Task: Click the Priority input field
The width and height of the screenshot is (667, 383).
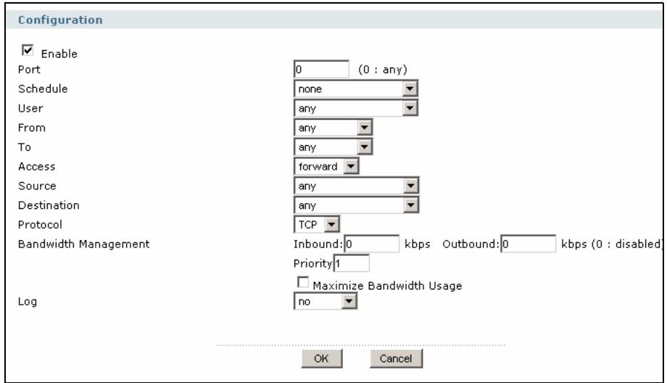Action: point(352,263)
